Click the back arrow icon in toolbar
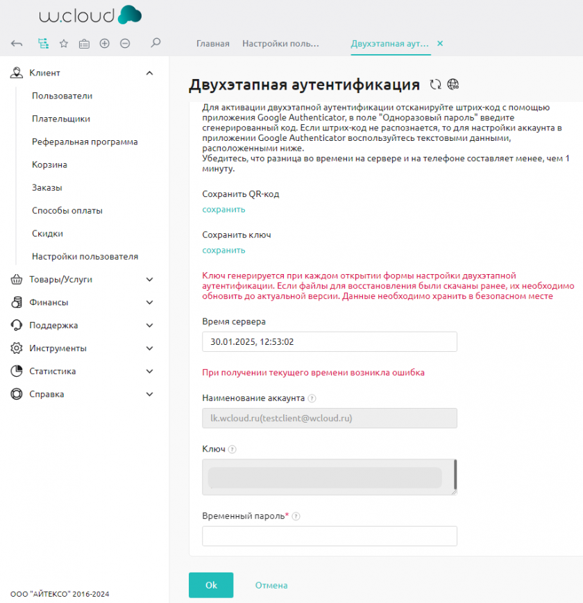 pos(17,44)
